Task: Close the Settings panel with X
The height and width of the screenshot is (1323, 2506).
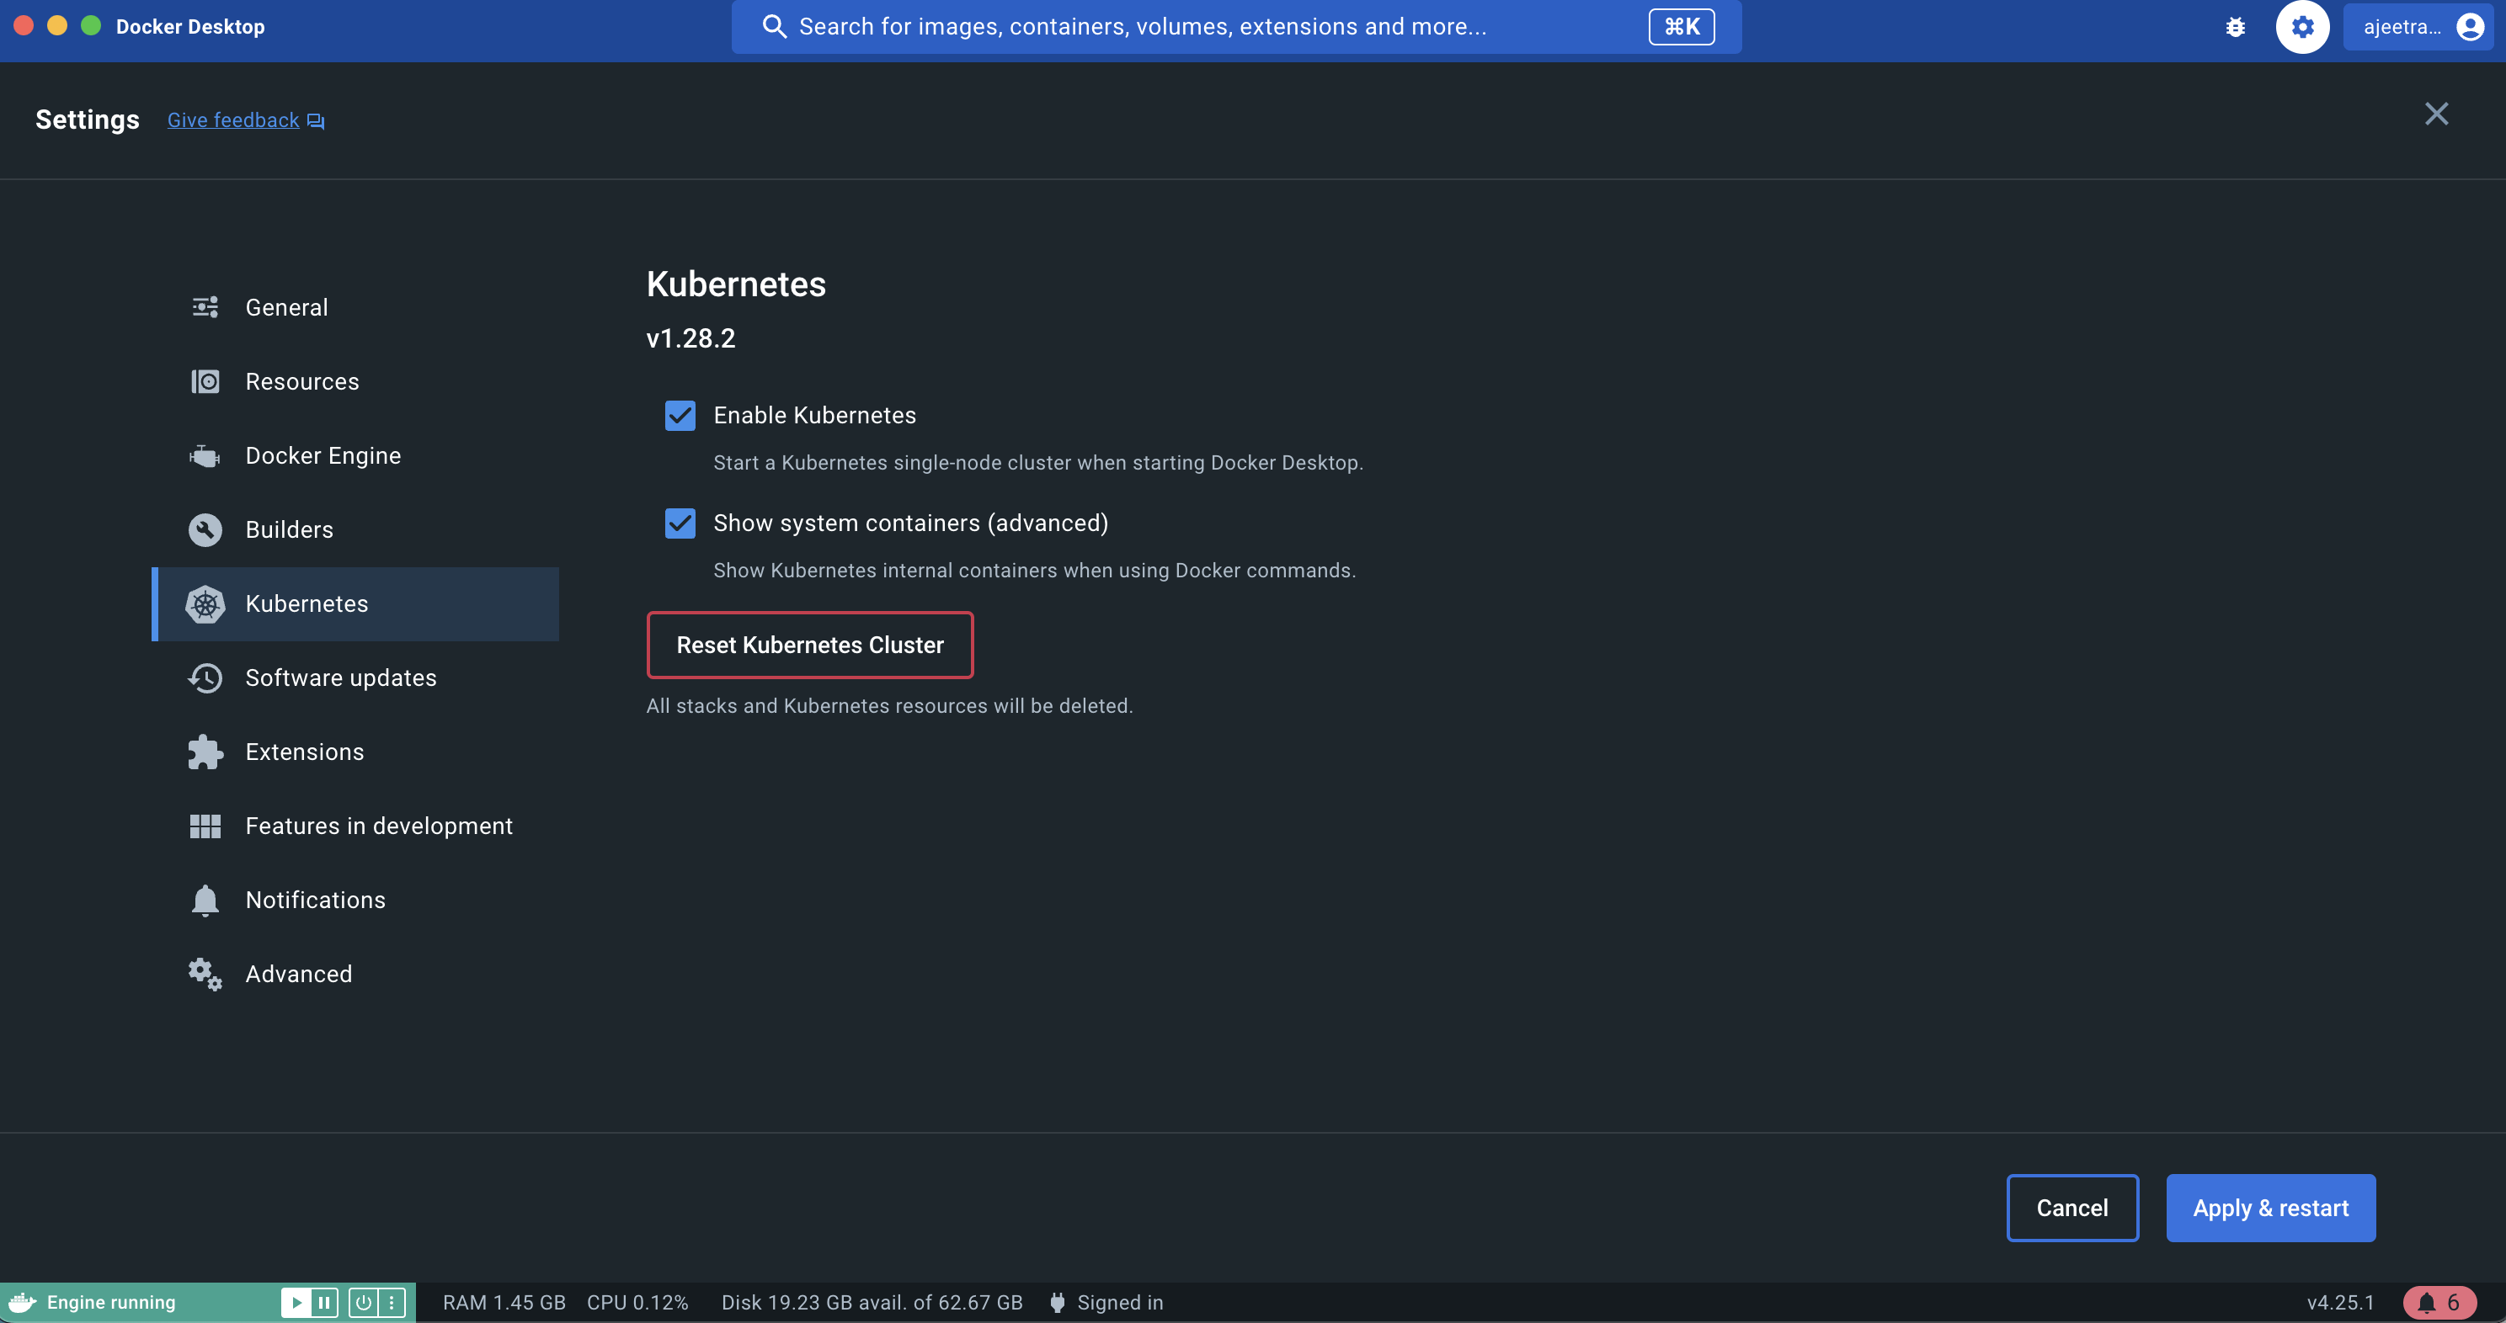Action: coord(2436,114)
